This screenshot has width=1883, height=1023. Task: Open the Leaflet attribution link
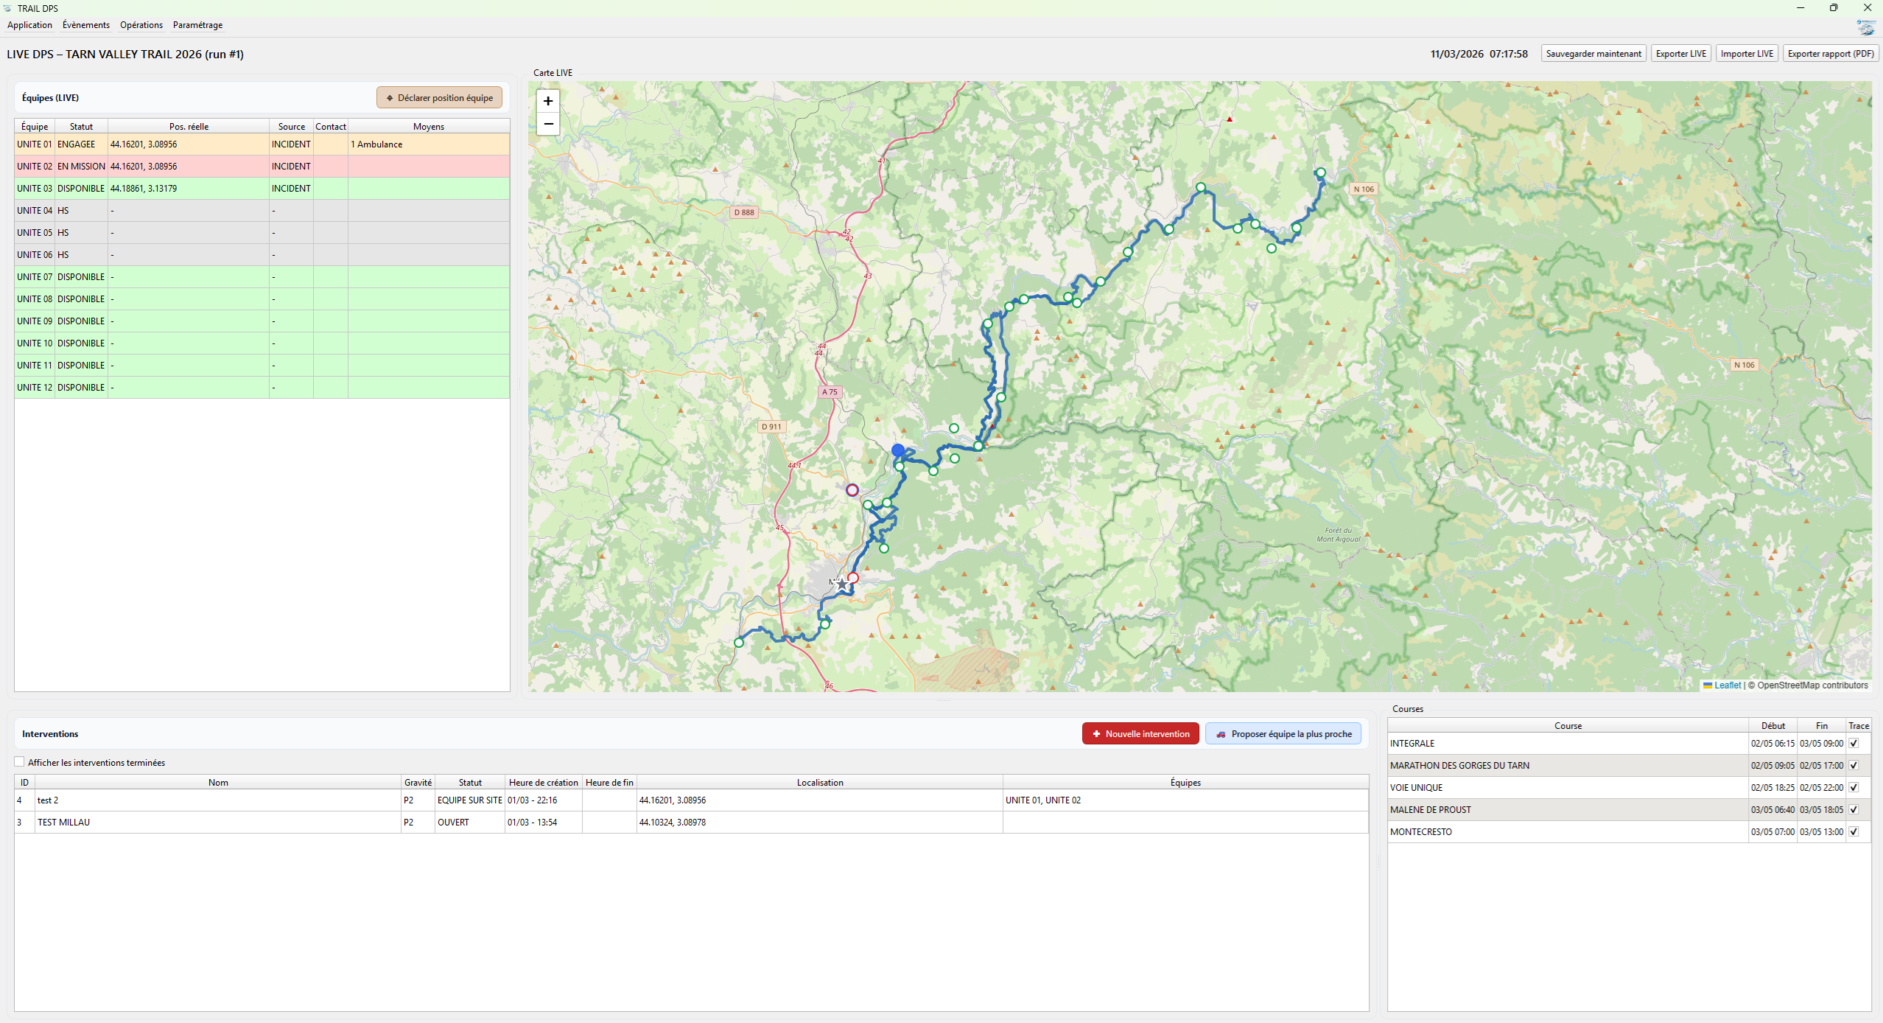click(x=1726, y=685)
